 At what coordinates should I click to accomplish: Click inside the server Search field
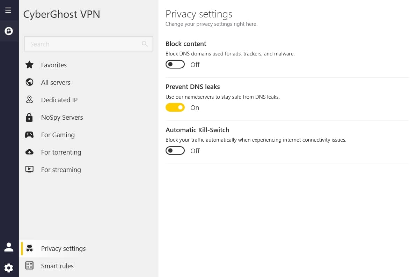coord(89,44)
